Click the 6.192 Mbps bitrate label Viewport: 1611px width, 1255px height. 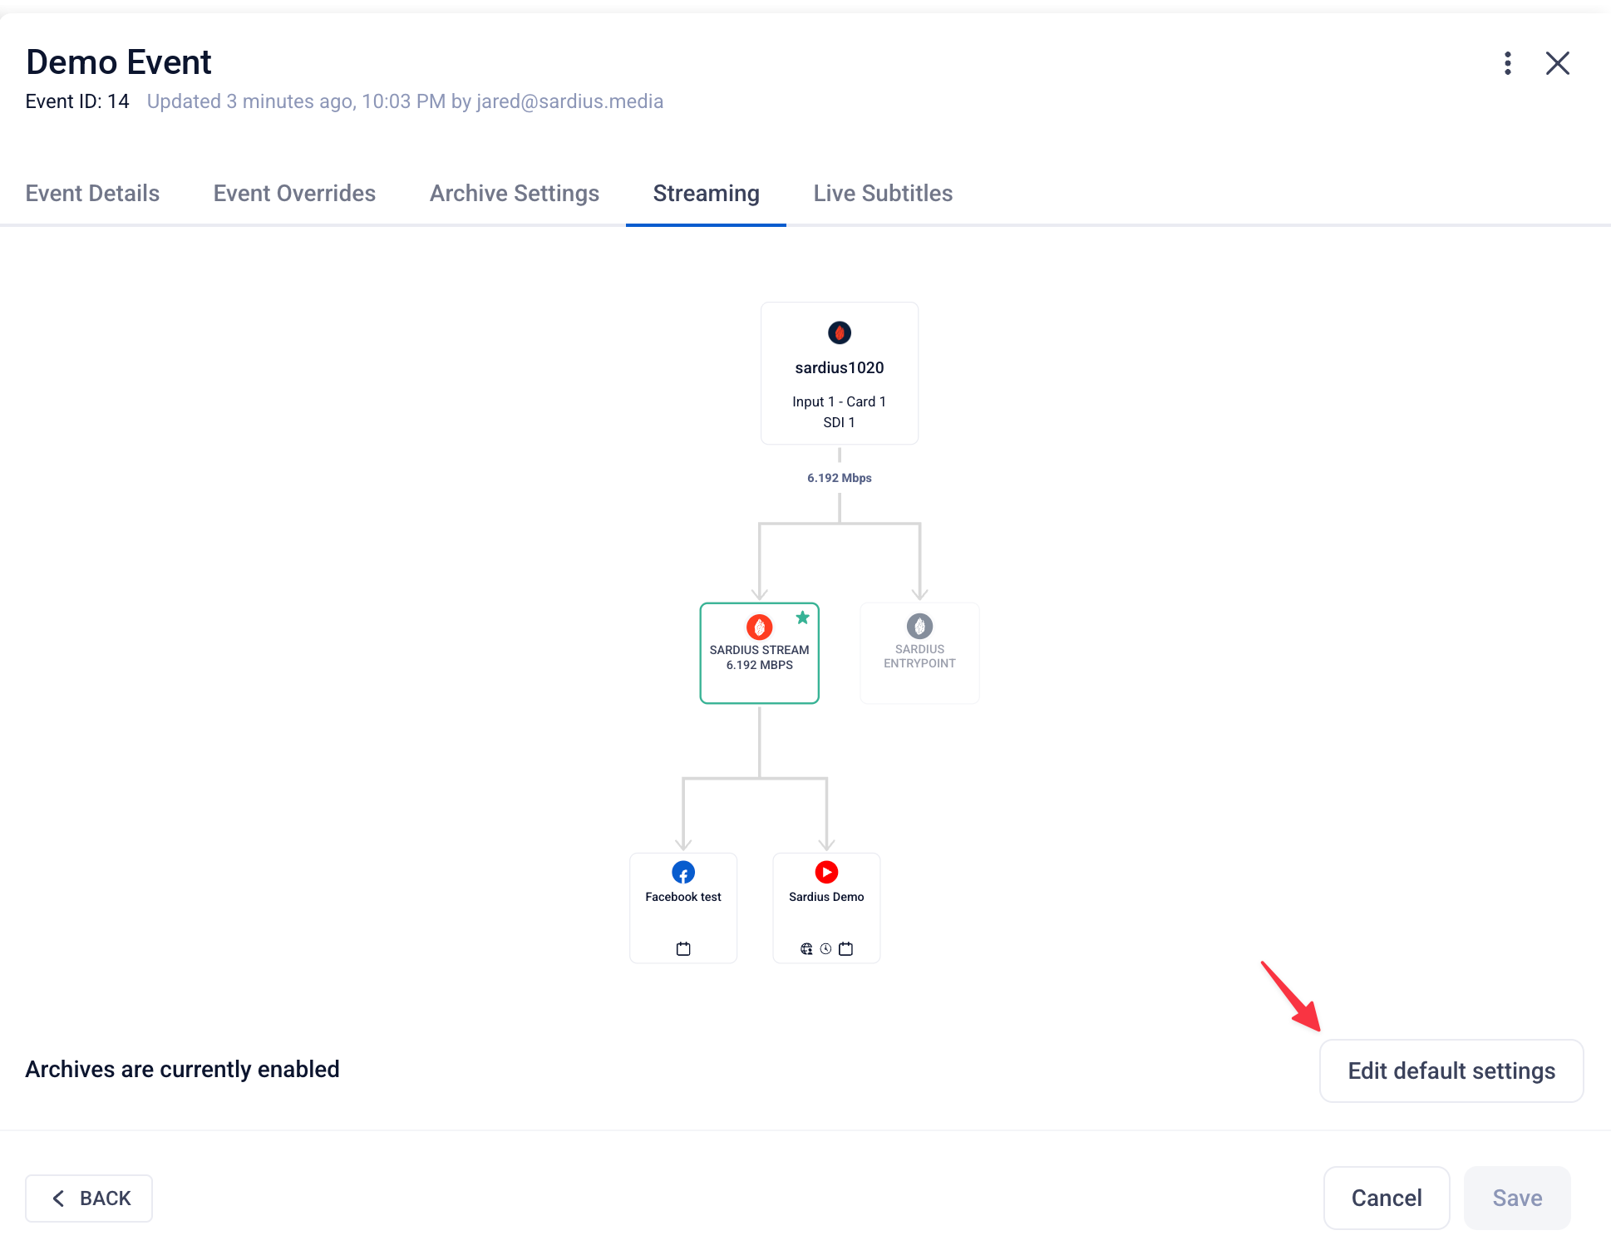click(x=839, y=478)
